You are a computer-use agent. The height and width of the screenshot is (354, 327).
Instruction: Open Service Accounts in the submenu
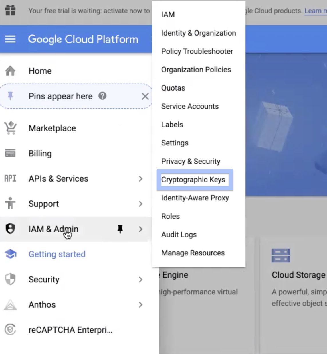pyautogui.click(x=190, y=106)
